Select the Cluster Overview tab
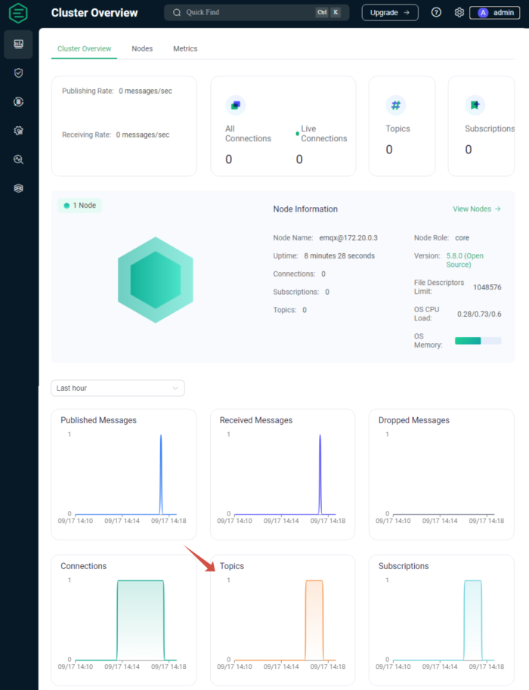 (84, 48)
